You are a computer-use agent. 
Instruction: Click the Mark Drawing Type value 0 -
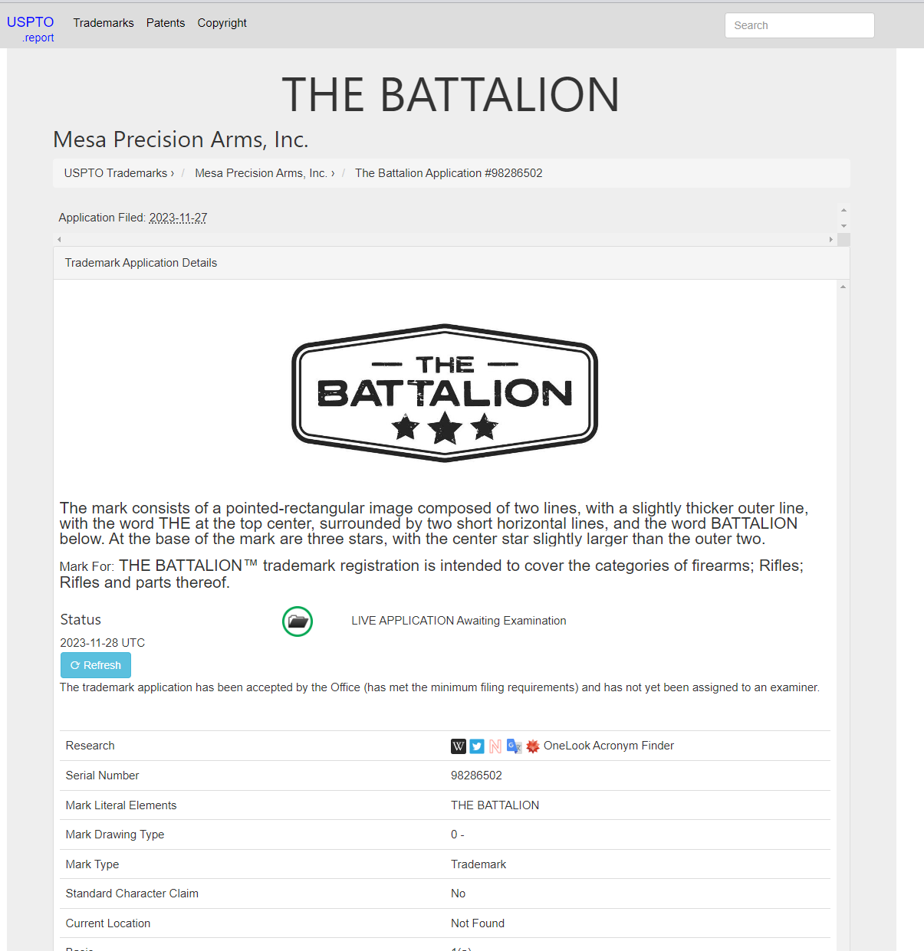click(x=458, y=835)
